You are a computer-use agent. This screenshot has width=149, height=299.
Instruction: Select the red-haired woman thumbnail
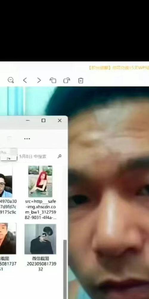coord(40,181)
